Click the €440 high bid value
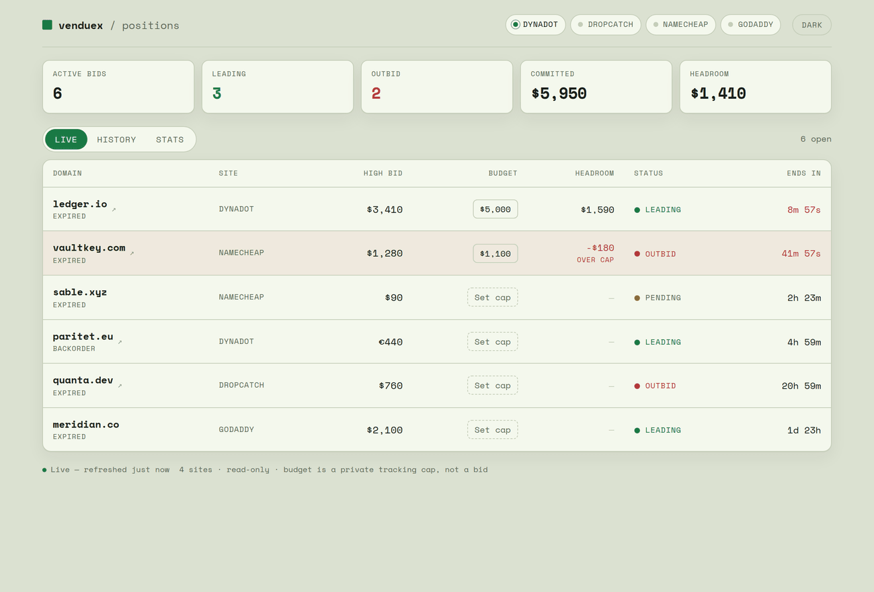Viewport: 874px width, 592px height. click(x=391, y=342)
